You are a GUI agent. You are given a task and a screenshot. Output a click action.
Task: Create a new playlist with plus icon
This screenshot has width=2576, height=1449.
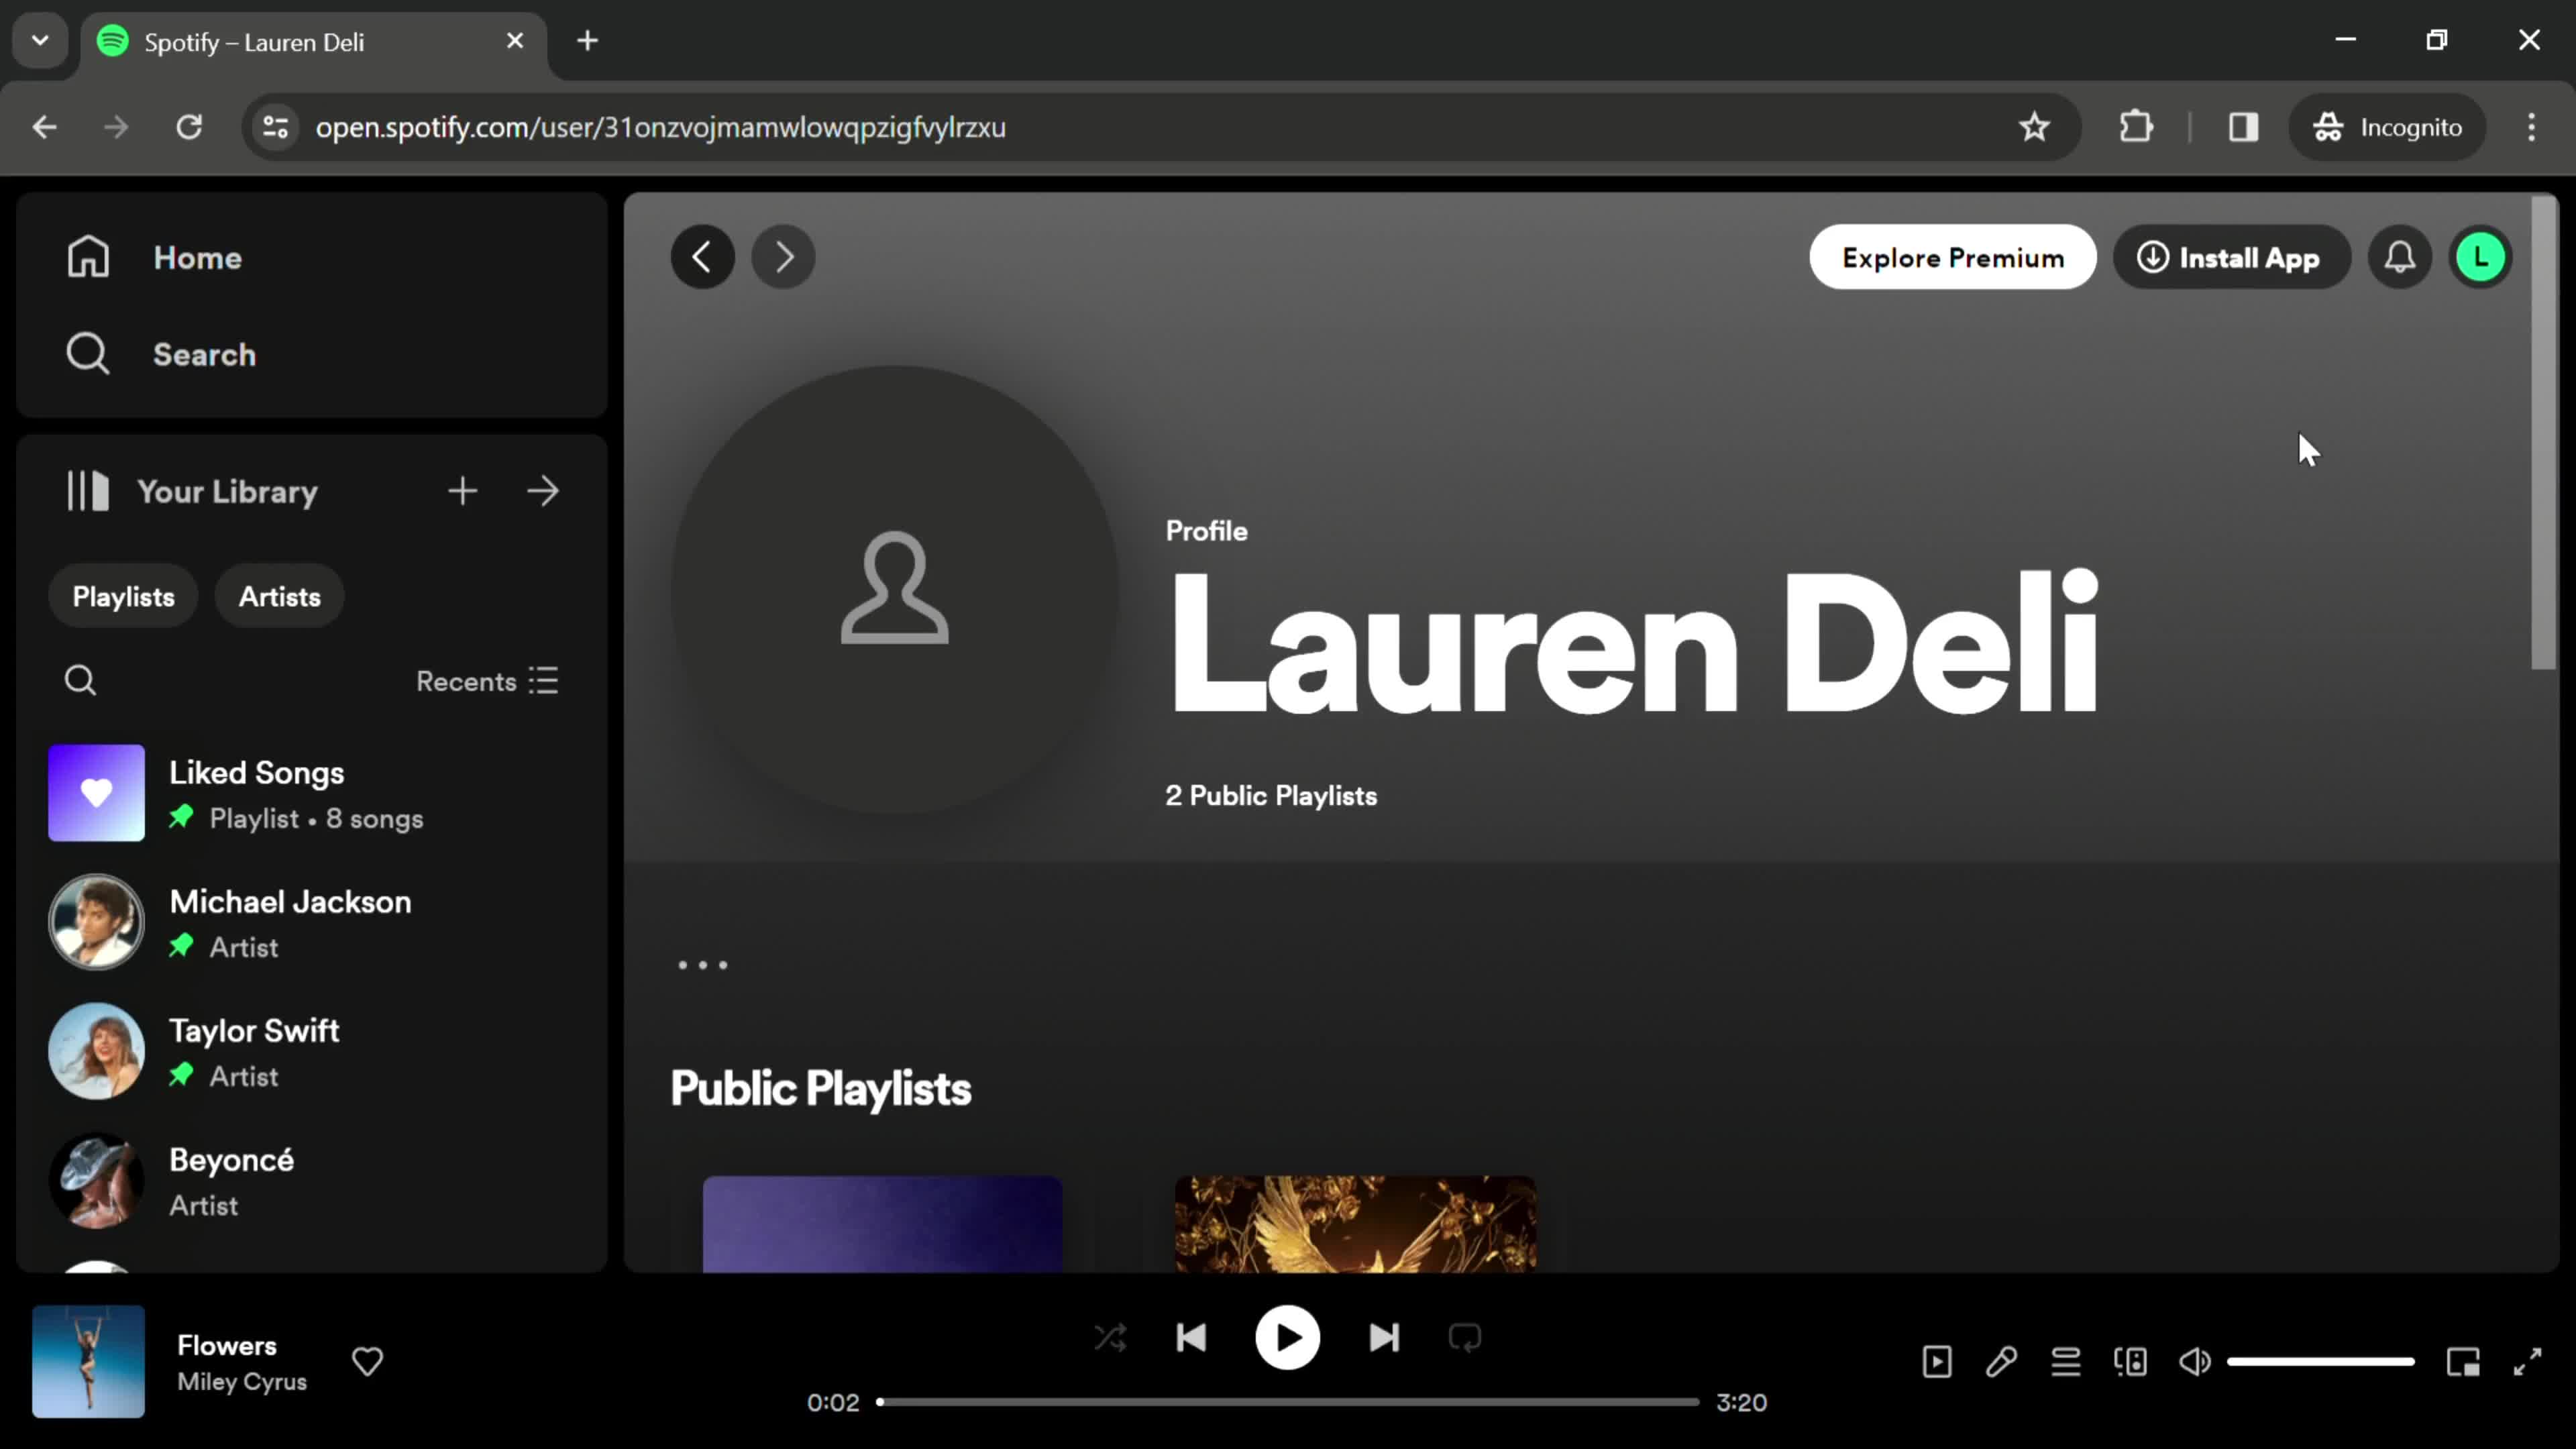pyautogui.click(x=462, y=491)
